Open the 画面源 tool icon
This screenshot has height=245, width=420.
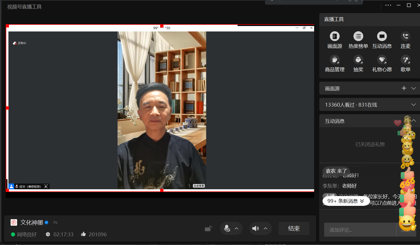pyautogui.click(x=334, y=36)
